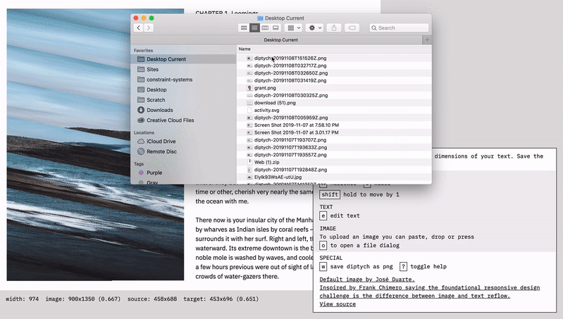
Task: Click the Share toolbar icon
Action: click(334, 27)
